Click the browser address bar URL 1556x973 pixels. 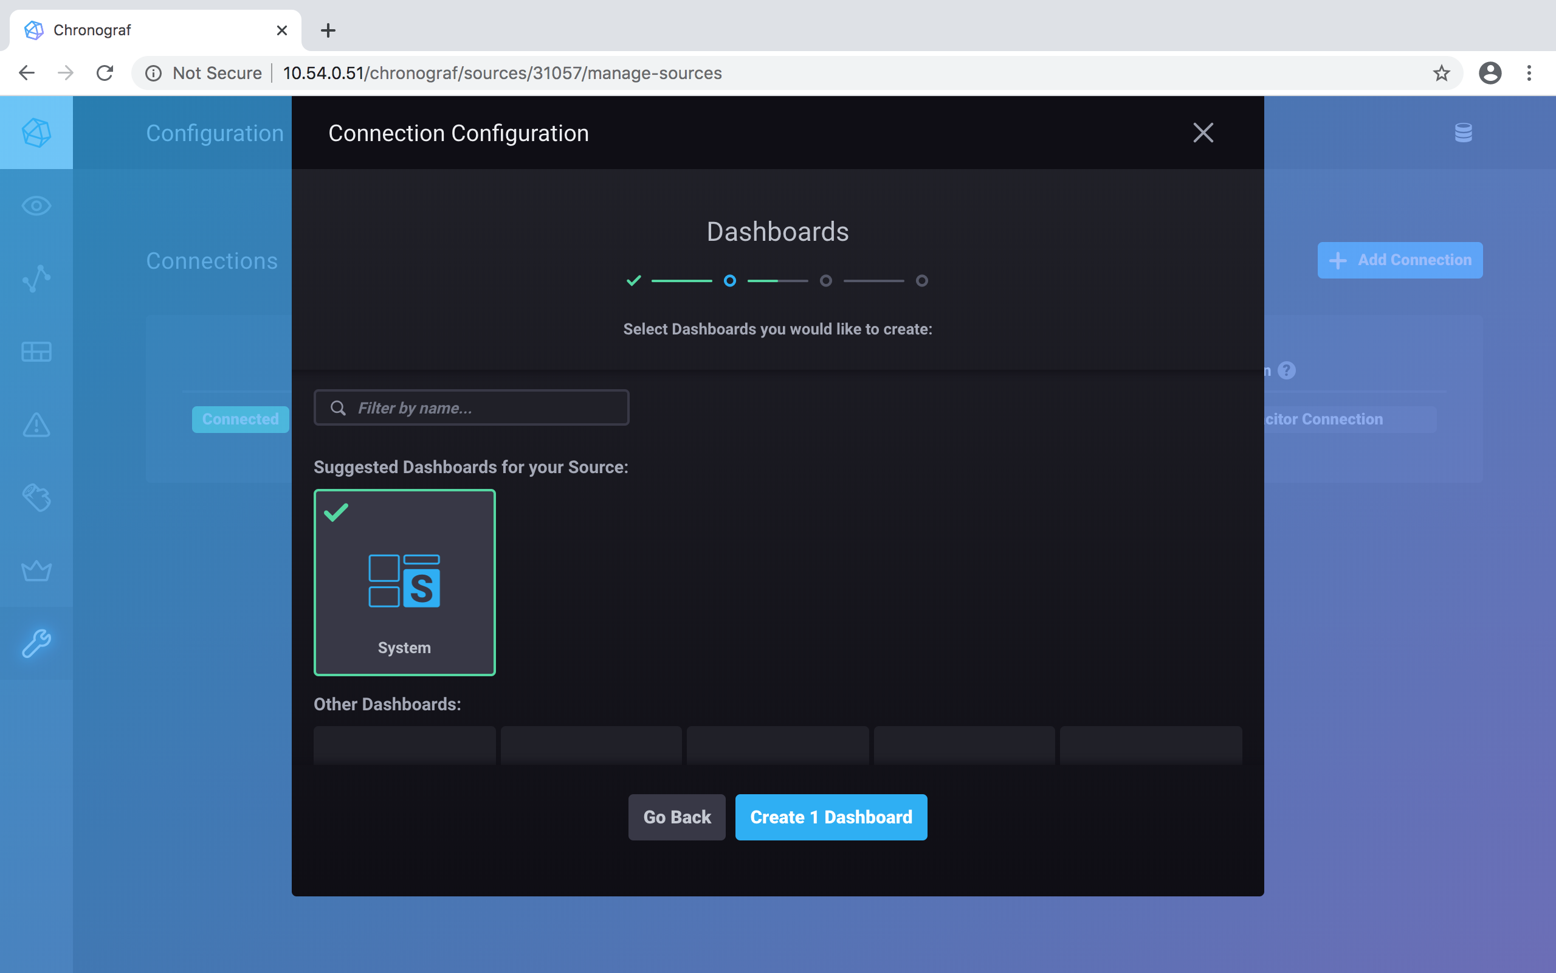coord(502,73)
